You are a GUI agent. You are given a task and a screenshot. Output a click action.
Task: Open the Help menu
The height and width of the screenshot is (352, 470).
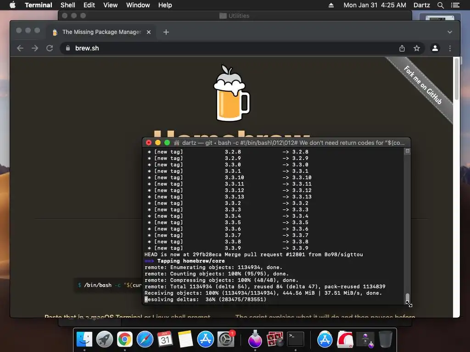pyautogui.click(x=165, y=5)
